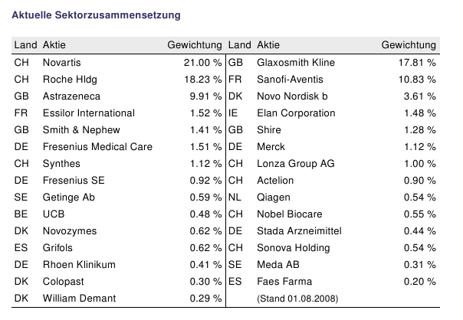Viewport: 463px width, 320px height.
Task: Select the Faes Farma entry
Action: click(285, 281)
